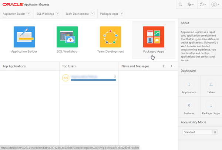Click the Top Users heading
This screenshot has width=222, height=150.
click(69, 66)
